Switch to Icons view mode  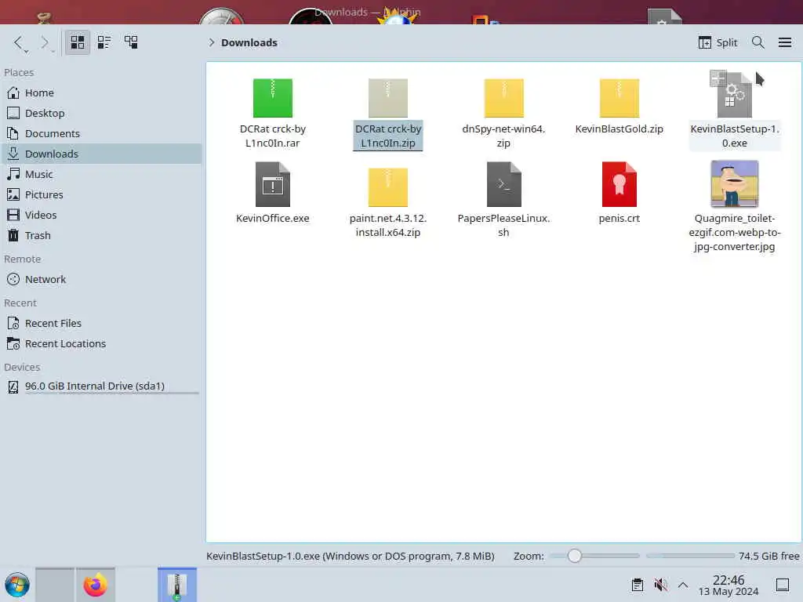coord(78,42)
